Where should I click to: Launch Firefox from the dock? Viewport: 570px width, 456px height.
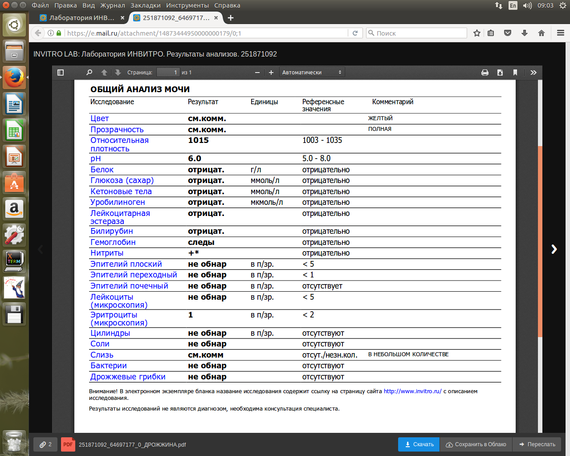pos(14,77)
